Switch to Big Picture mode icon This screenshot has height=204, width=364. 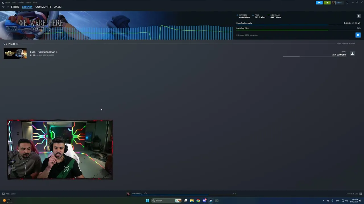tap(347, 3)
